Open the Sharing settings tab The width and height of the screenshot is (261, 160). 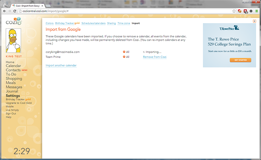(111, 23)
